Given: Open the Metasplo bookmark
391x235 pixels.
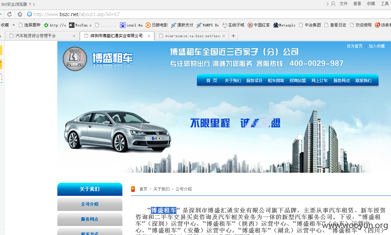Looking at the screenshot, I should tap(284, 25).
